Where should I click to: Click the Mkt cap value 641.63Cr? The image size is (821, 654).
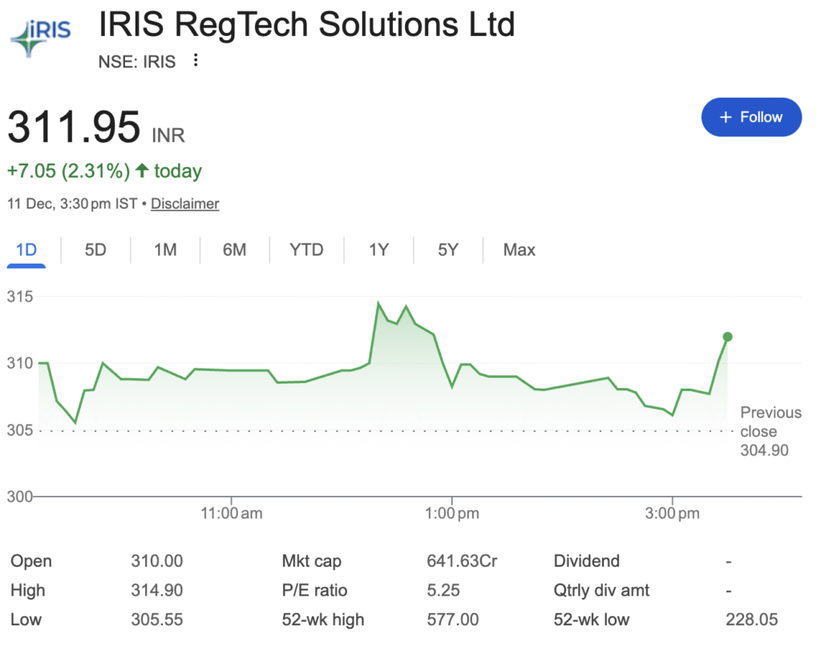[x=462, y=561]
